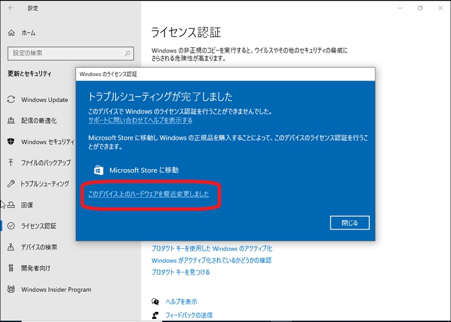Minimize the Settings window
Screen dimensions: 451x322
(x=400, y=8)
